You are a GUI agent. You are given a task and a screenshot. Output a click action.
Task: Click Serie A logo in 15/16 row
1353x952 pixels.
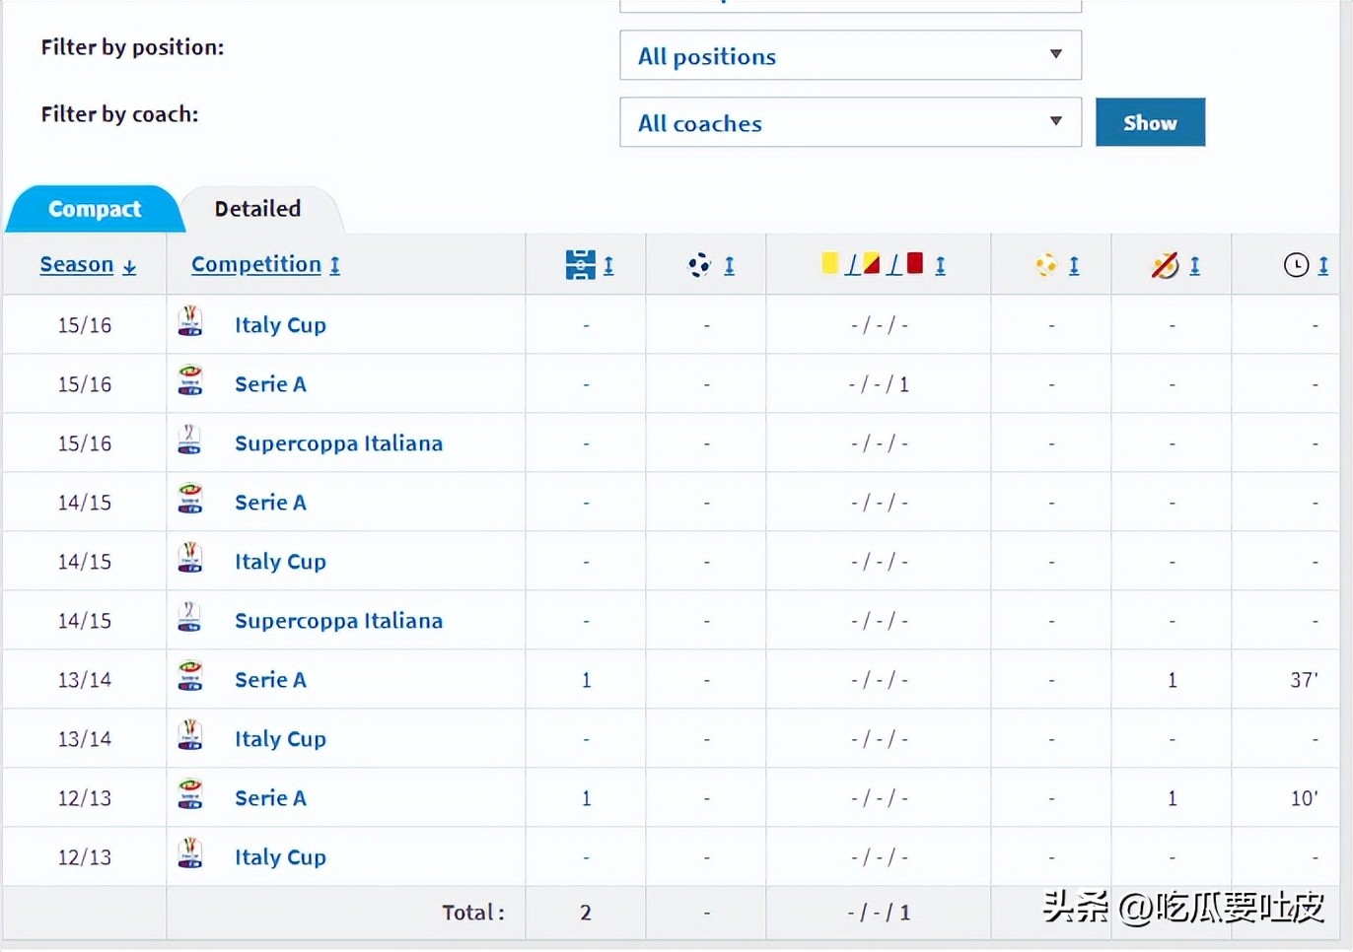(189, 382)
